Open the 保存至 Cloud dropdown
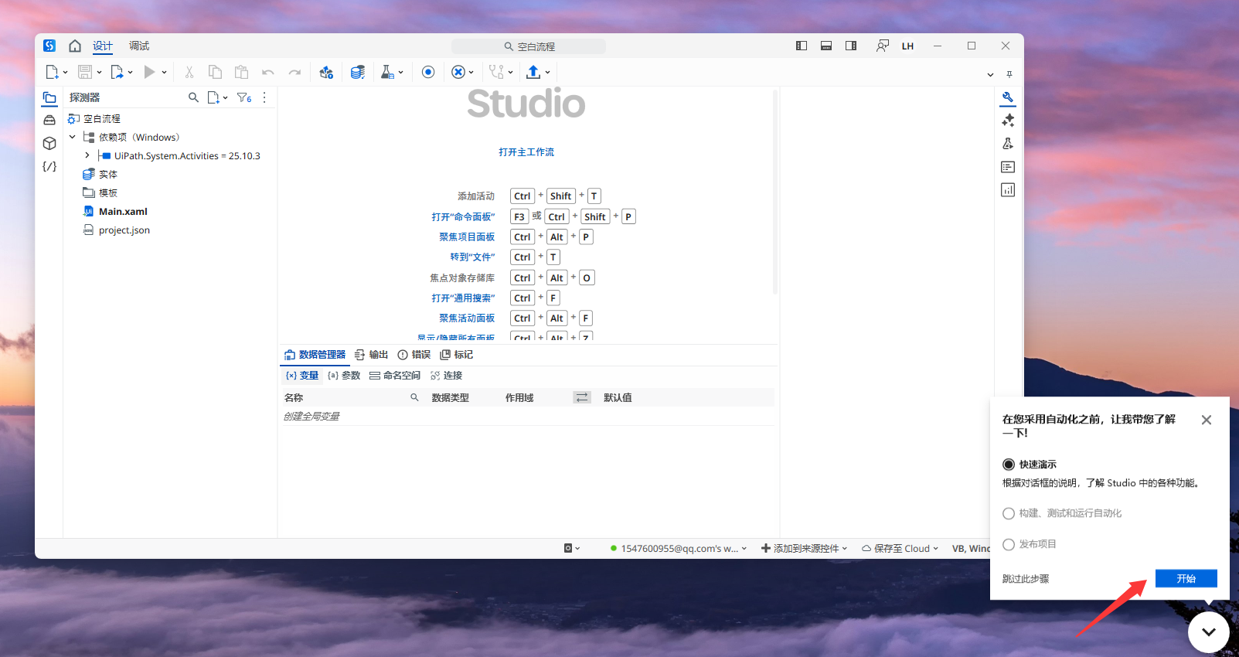The height and width of the screenshot is (657, 1239). point(900,548)
